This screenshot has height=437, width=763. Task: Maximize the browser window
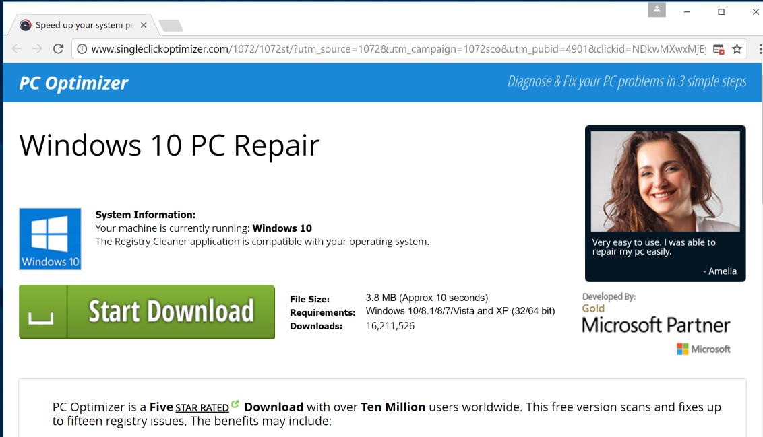pos(721,11)
